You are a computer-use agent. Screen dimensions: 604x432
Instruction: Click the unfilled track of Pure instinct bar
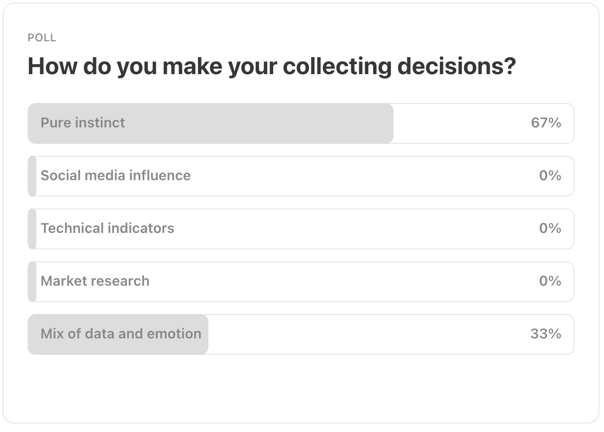(x=458, y=123)
